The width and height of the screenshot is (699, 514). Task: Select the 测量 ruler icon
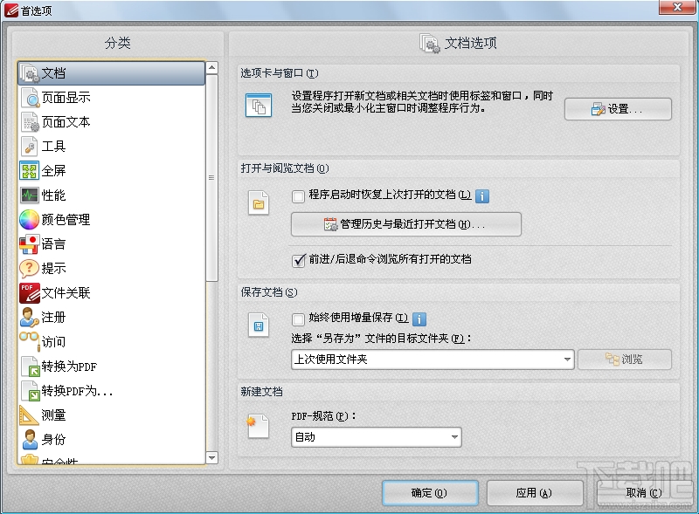click(x=30, y=415)
